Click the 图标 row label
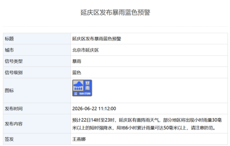230x146 pixels. coord(9,90)
